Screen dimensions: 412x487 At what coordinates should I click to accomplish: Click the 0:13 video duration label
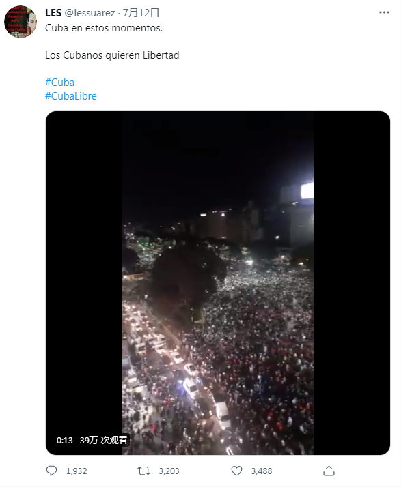tap(64, 440)
